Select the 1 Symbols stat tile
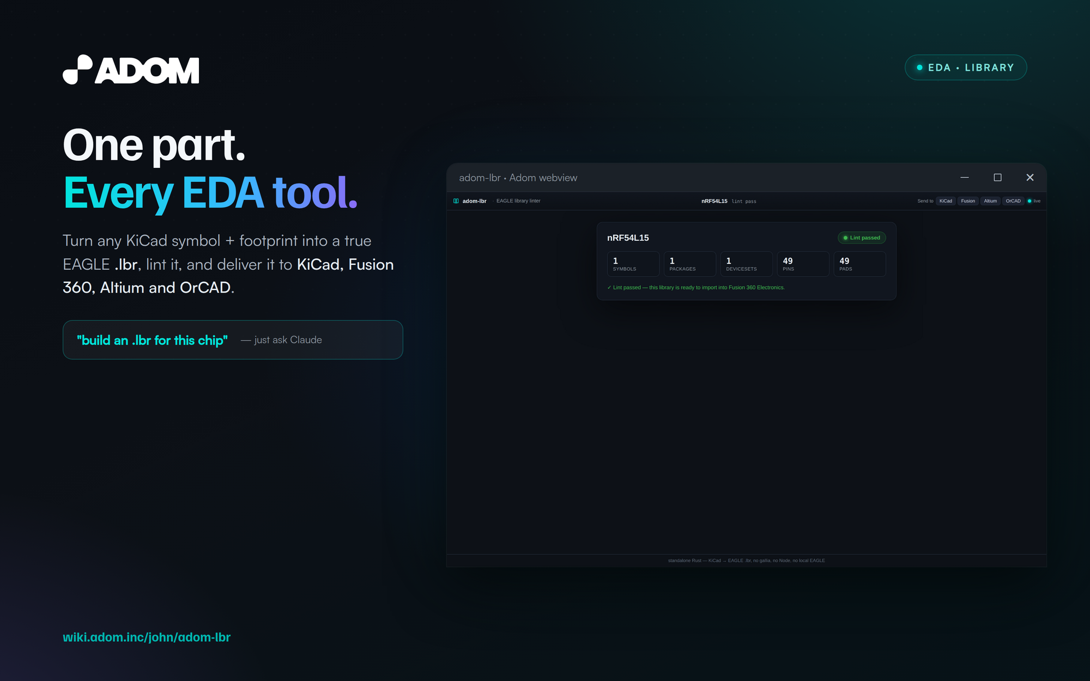The height and width of the screenshot is (681, 1090). 633,264
